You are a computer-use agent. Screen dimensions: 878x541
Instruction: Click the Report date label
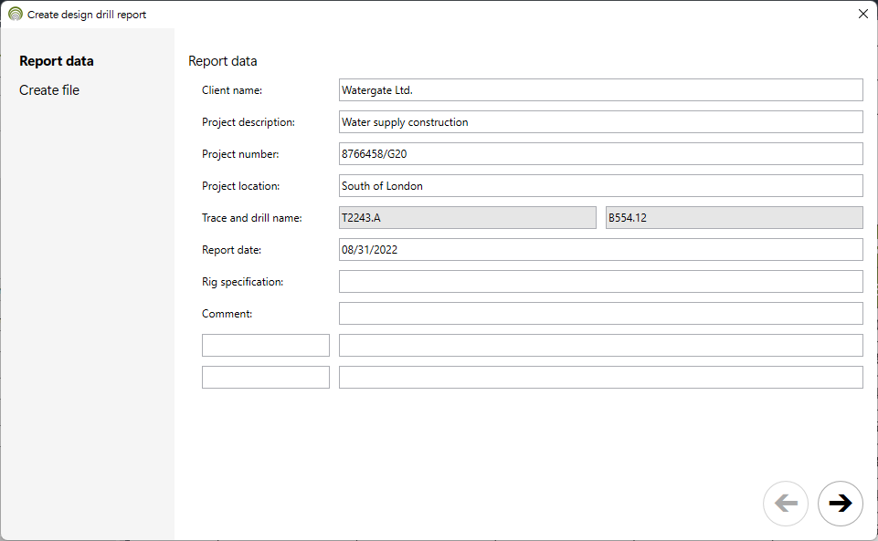pyautogui.click(x=231, y=249)
